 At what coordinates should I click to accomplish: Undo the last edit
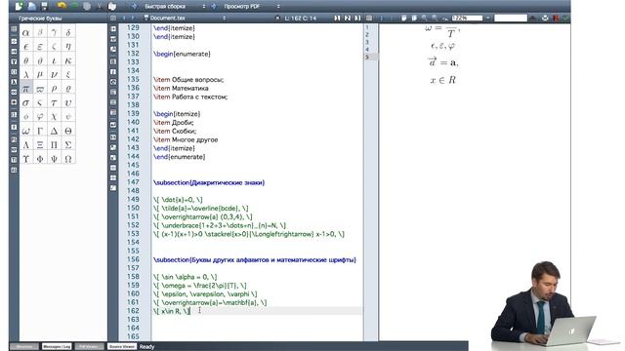(x=62, y=6)
